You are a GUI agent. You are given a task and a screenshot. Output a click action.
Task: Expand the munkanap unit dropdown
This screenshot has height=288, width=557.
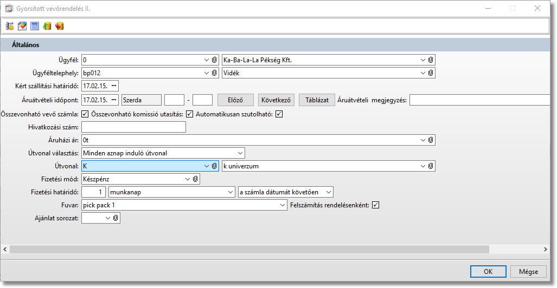(231, 192)
